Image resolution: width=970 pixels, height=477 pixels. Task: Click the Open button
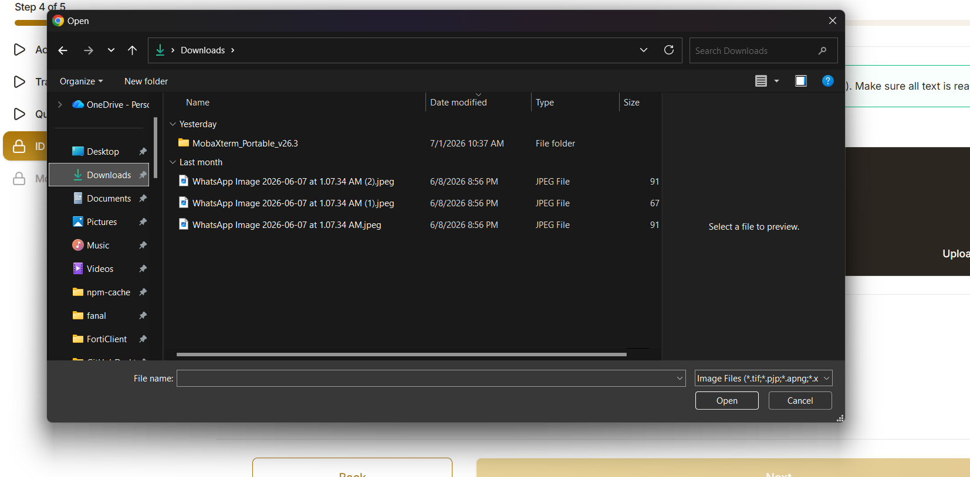click(727, 401)
